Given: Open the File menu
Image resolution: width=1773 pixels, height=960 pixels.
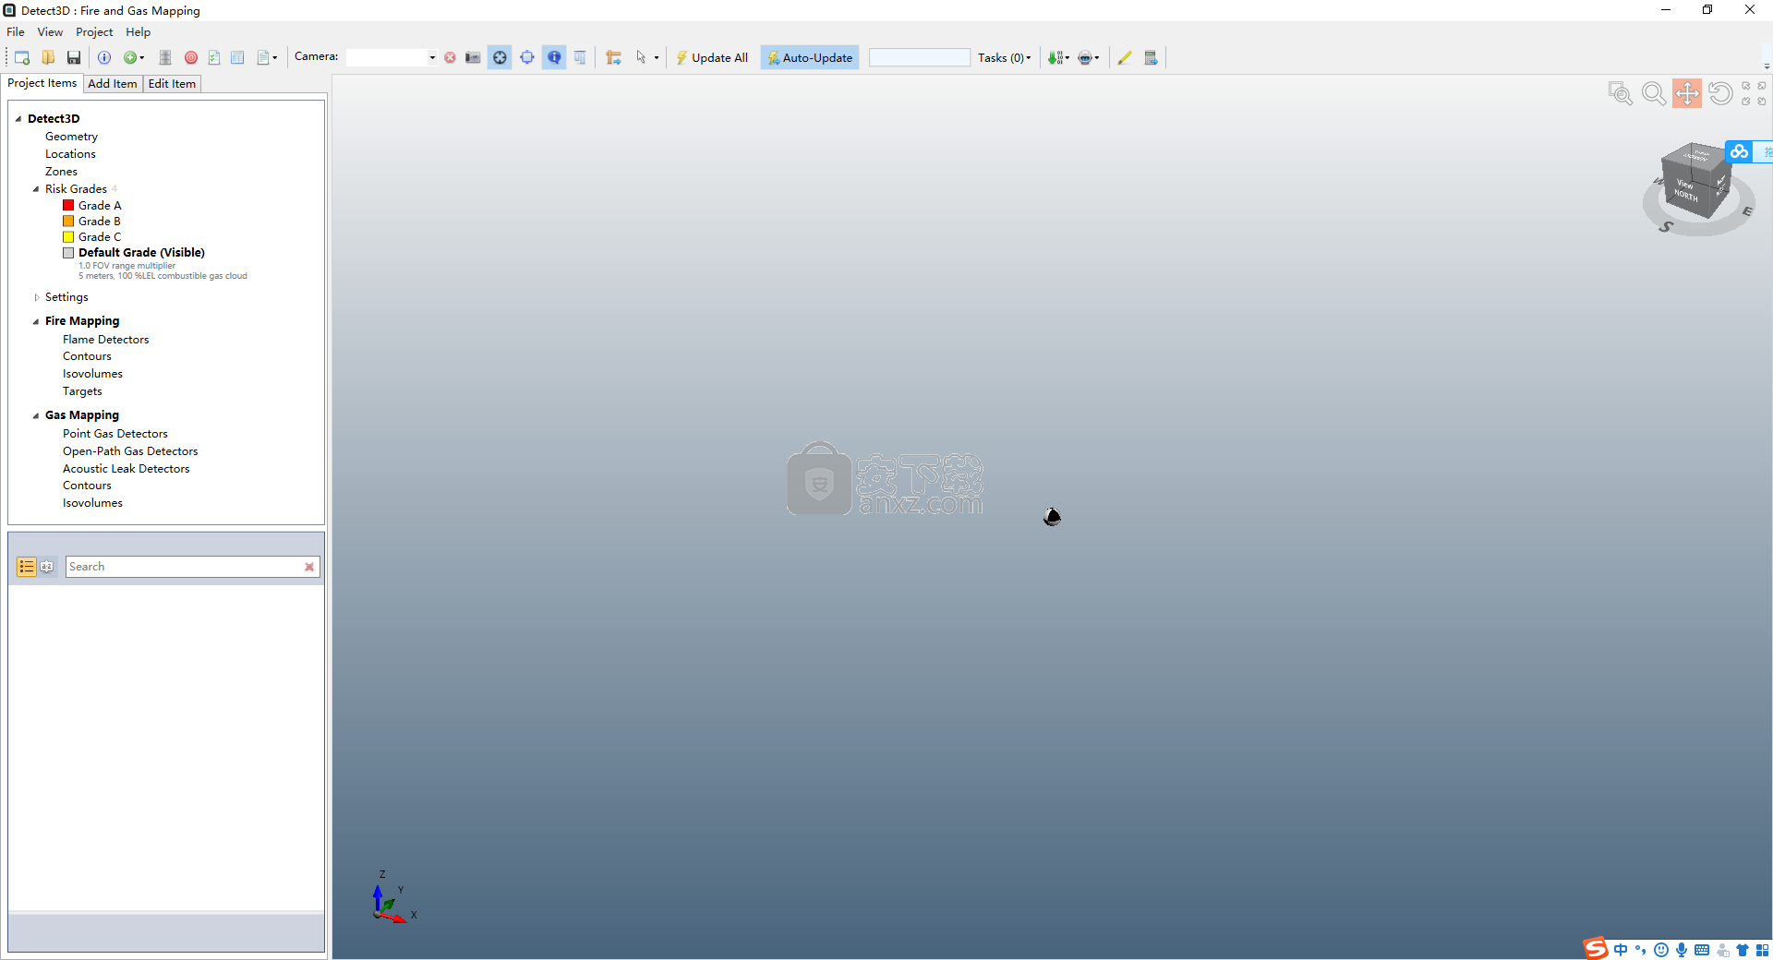Looking at the screenshot, I should click(x=16, y=32).
